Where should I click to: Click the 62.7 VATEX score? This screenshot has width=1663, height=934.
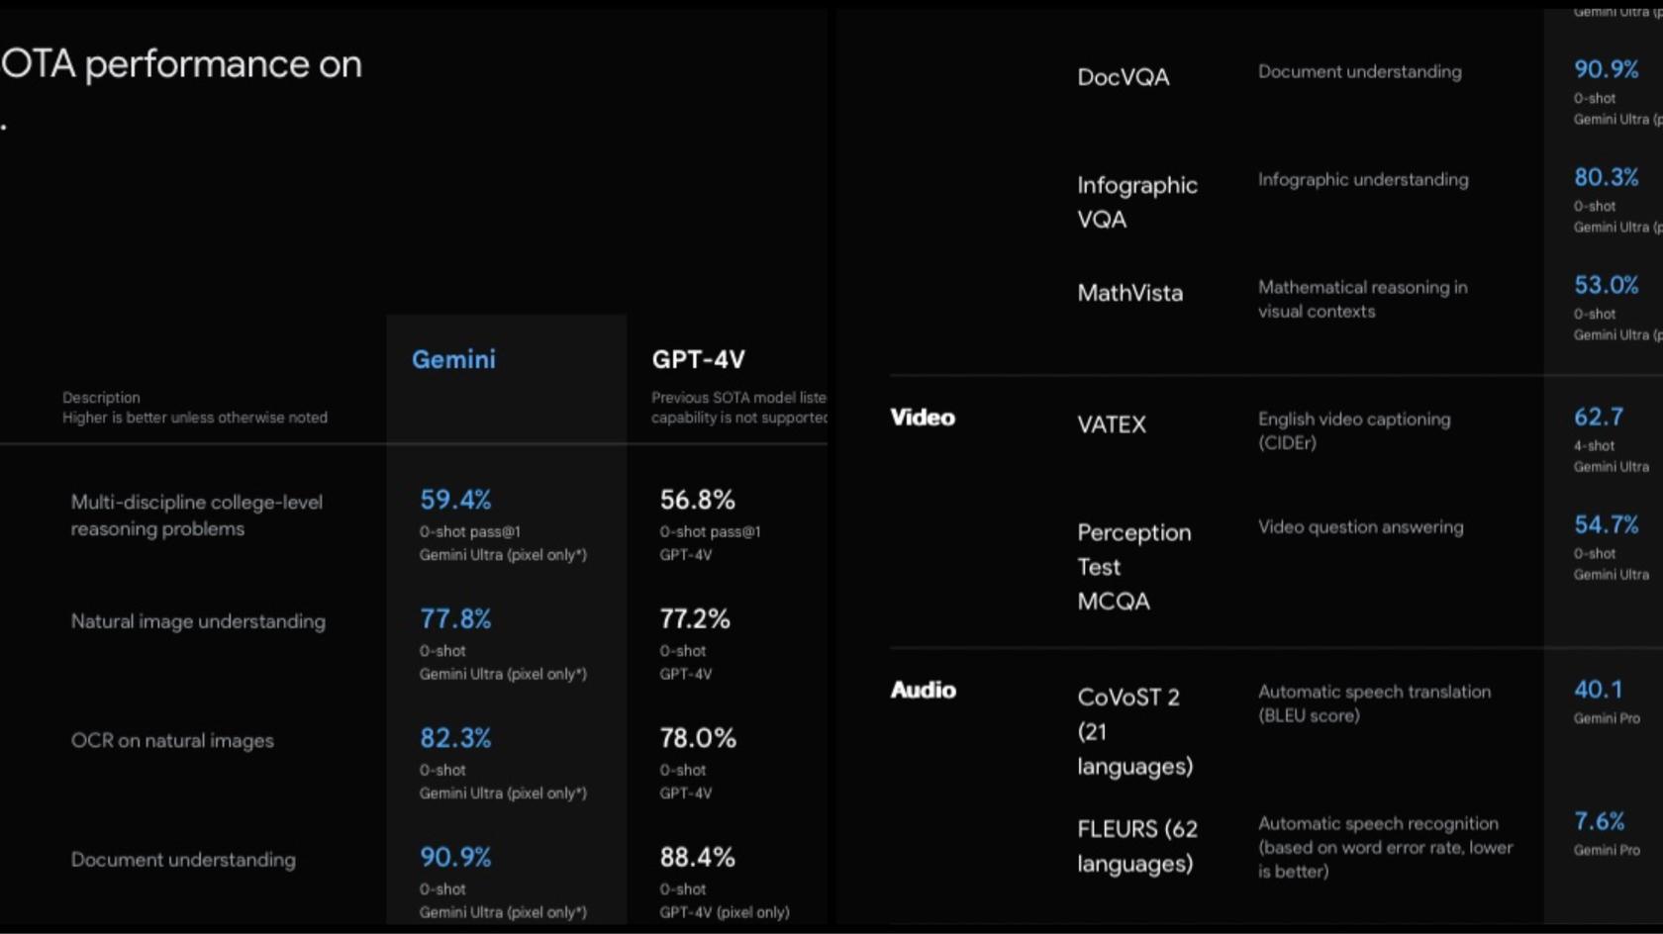1599,417
